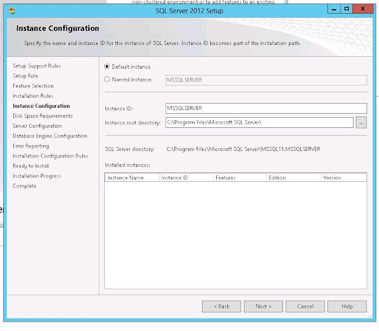The height and width of the screenshot is (331, 379).
Task: Click the SQL Server setup title bar icon
Action: click(x=11, y=11)
